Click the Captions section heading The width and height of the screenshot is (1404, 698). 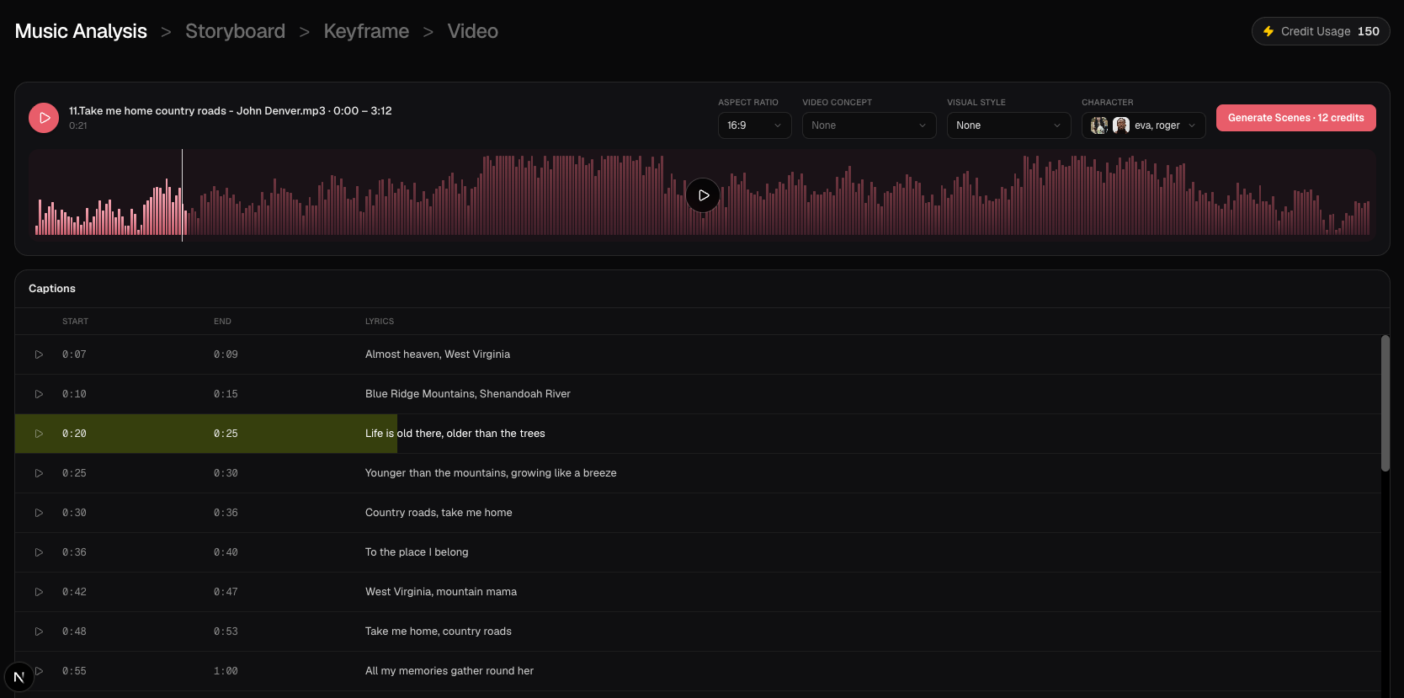click(52, 289)
